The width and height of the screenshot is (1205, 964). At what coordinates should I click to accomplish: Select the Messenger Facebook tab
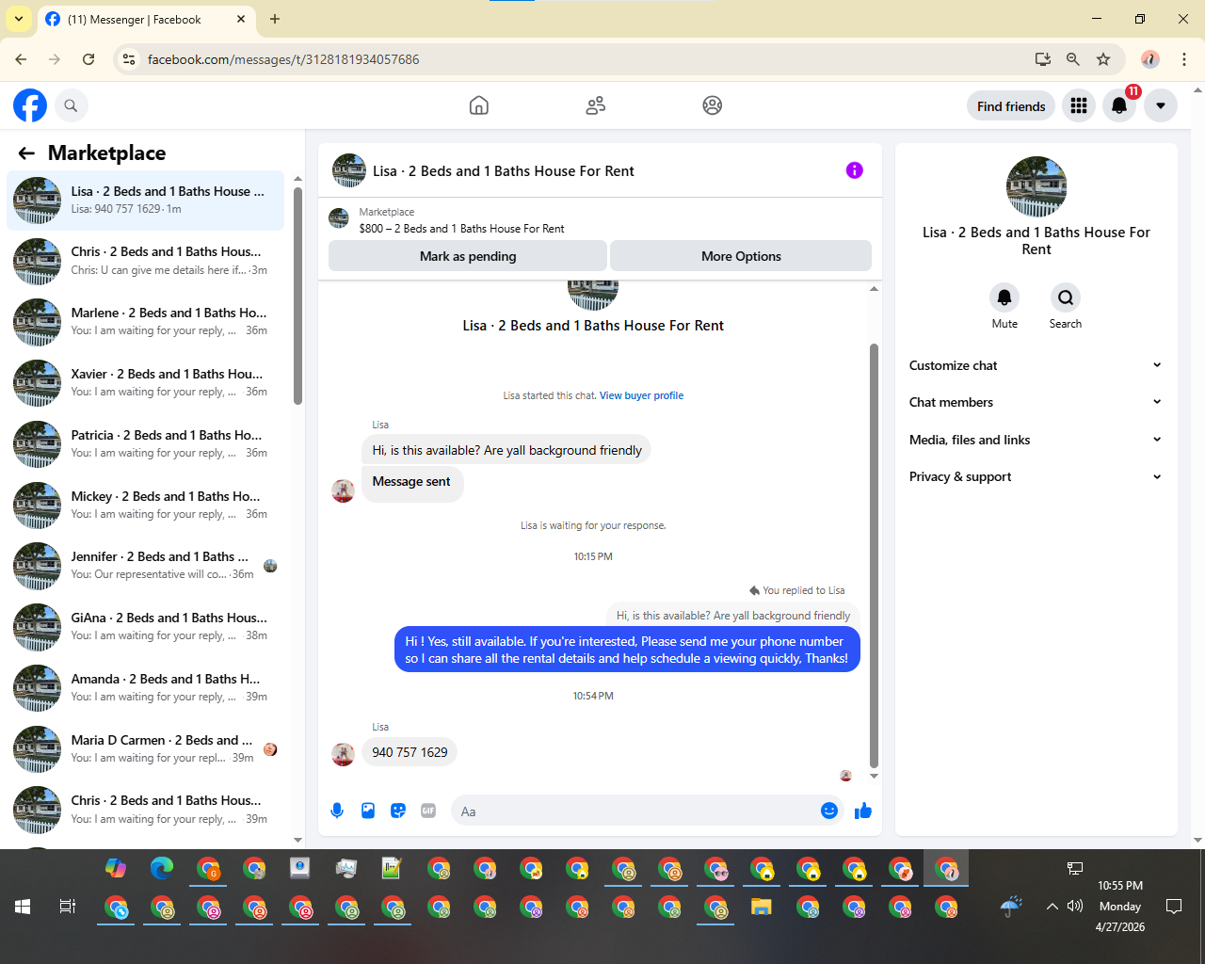point(146,19)
